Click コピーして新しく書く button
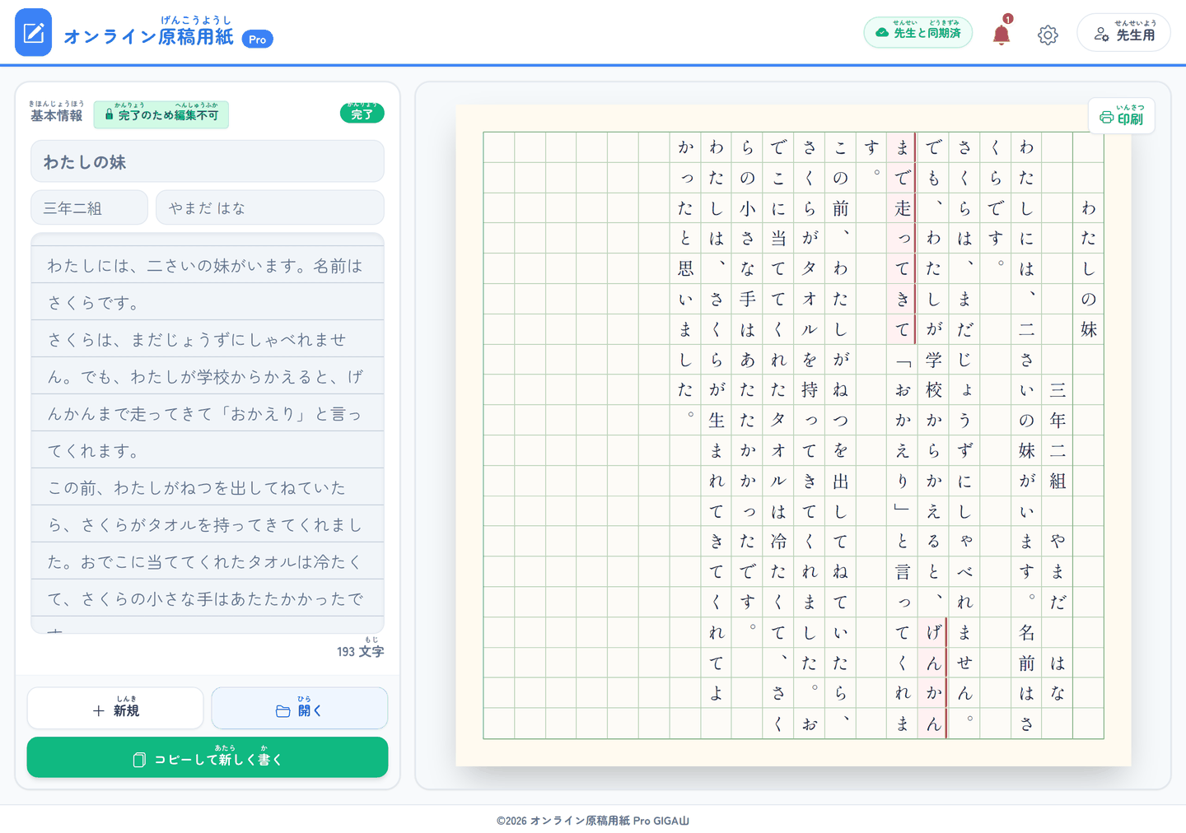1186x833 pixels. pyautogui.click(x=208, y=757)
